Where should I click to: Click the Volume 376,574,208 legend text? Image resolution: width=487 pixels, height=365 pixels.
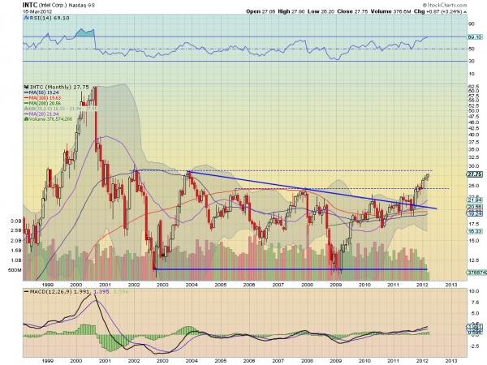[x=50, y=119]
